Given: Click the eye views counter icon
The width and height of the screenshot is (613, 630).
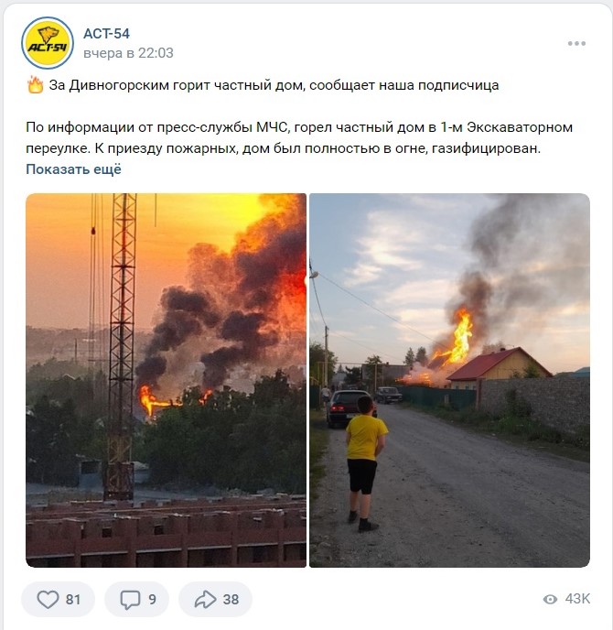Looking at the screenshot, I should click(x=550, y=600).
